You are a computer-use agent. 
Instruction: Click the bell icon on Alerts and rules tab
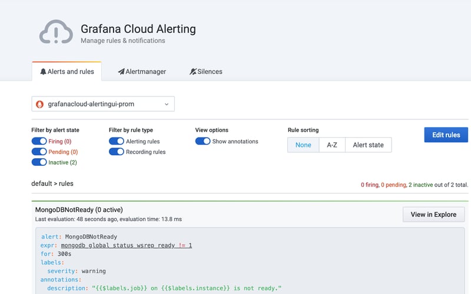click(x=43, y=72)
